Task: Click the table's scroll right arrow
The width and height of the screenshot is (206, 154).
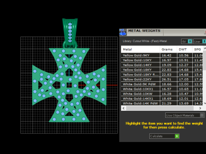Action: coord(200,108)
